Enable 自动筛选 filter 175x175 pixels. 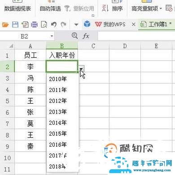click(50, 9)
